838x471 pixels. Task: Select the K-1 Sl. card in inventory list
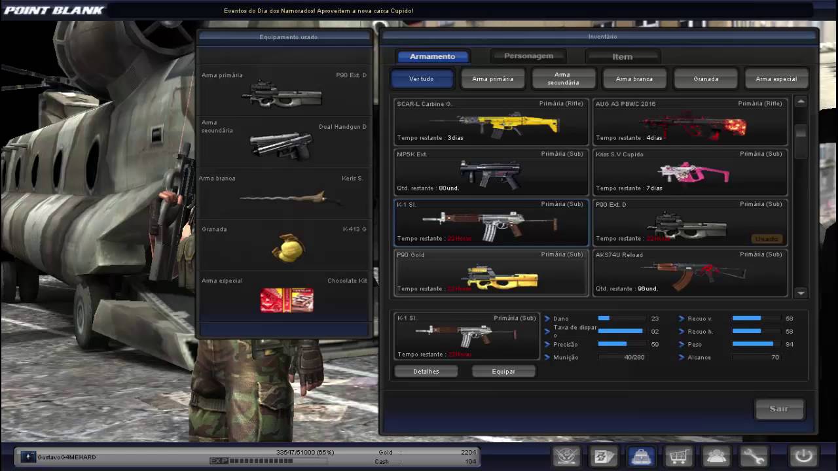491,222
